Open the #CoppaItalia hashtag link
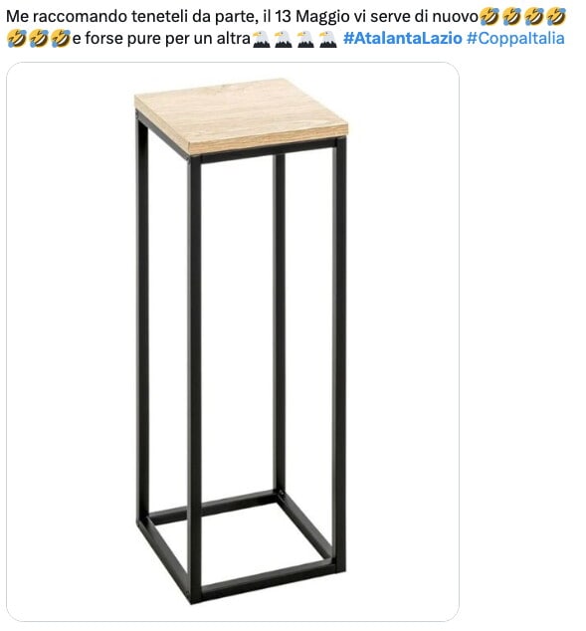 (x=515, y=38)
